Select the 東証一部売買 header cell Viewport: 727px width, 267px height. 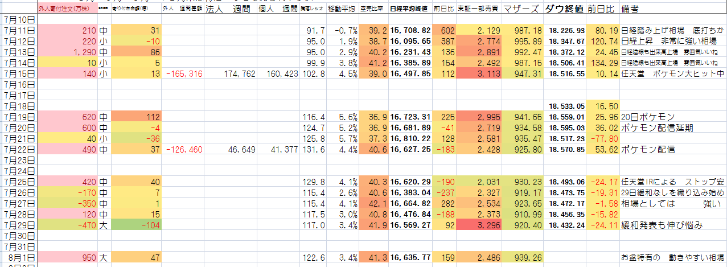point(479,9)
